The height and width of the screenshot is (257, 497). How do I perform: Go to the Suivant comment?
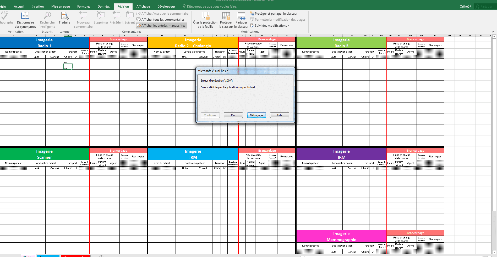click(x=130, y=18)
